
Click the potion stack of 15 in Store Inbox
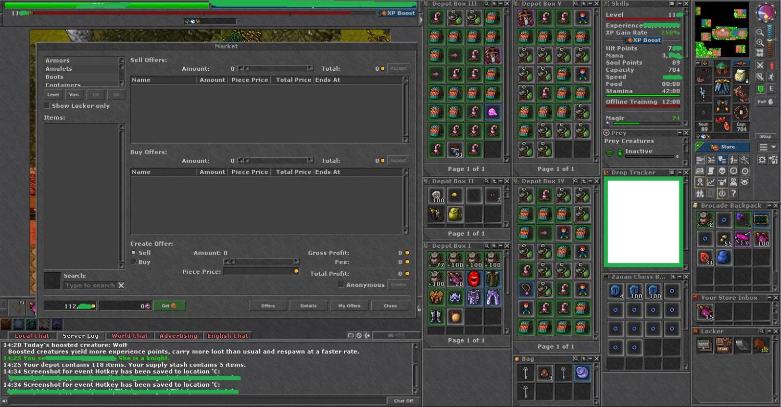tap(705, 312)
